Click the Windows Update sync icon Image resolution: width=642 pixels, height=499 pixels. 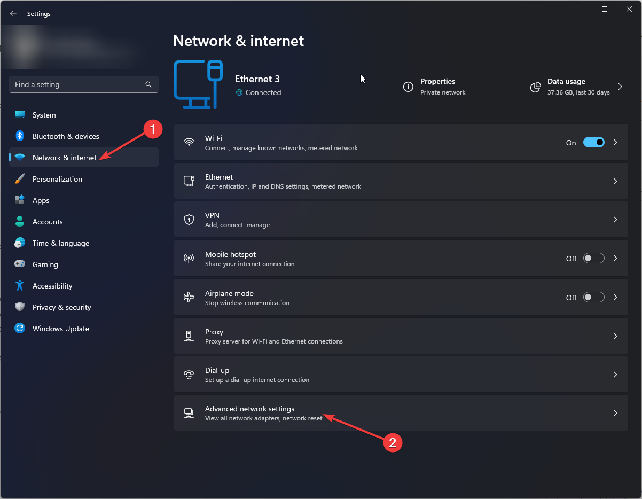point(20,329)
